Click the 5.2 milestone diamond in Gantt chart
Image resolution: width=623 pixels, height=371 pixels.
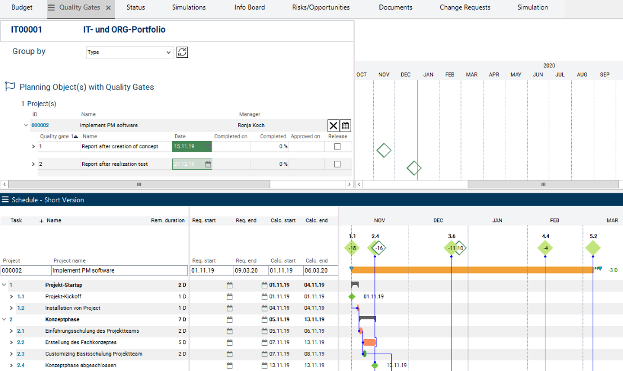point(593,248)
